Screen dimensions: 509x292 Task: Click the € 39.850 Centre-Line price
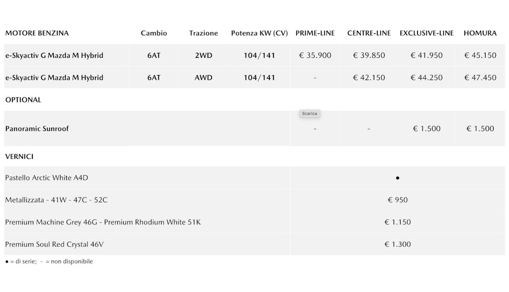tap(369, 55)
